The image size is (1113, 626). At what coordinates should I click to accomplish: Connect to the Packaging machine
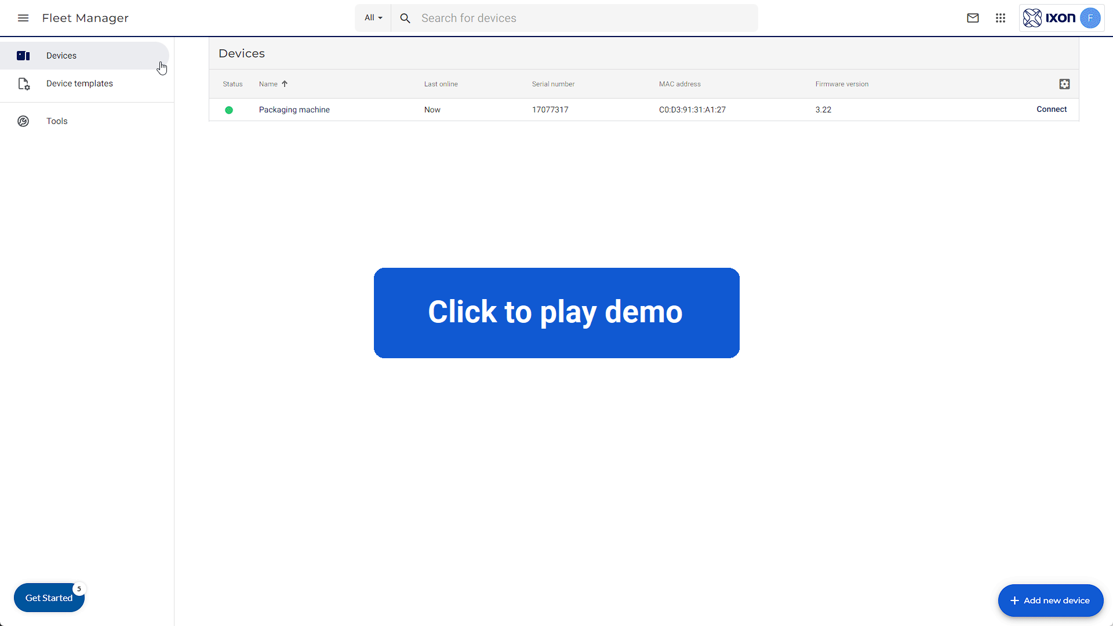(x=1052, y=110)
